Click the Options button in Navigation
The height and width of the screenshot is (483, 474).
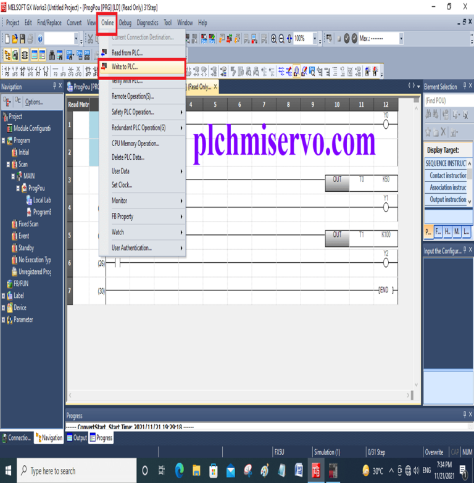tap(34, 102)
